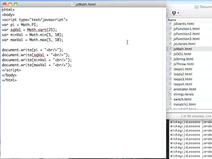Click the file icon next to jsOO1.html

(170, 54)
